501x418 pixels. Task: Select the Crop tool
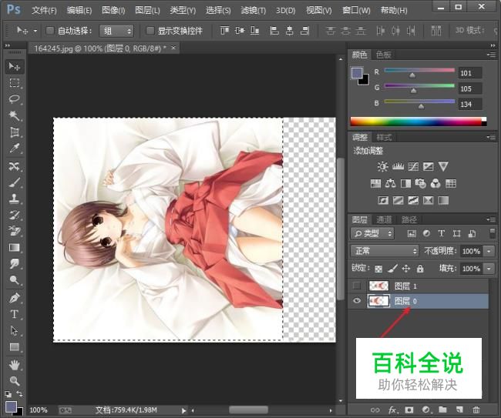coord(15,132)
